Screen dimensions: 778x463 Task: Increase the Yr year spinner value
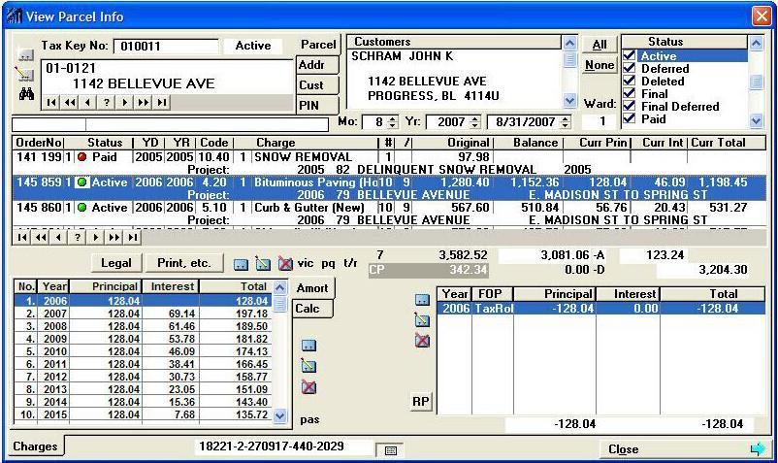(474, 118)
